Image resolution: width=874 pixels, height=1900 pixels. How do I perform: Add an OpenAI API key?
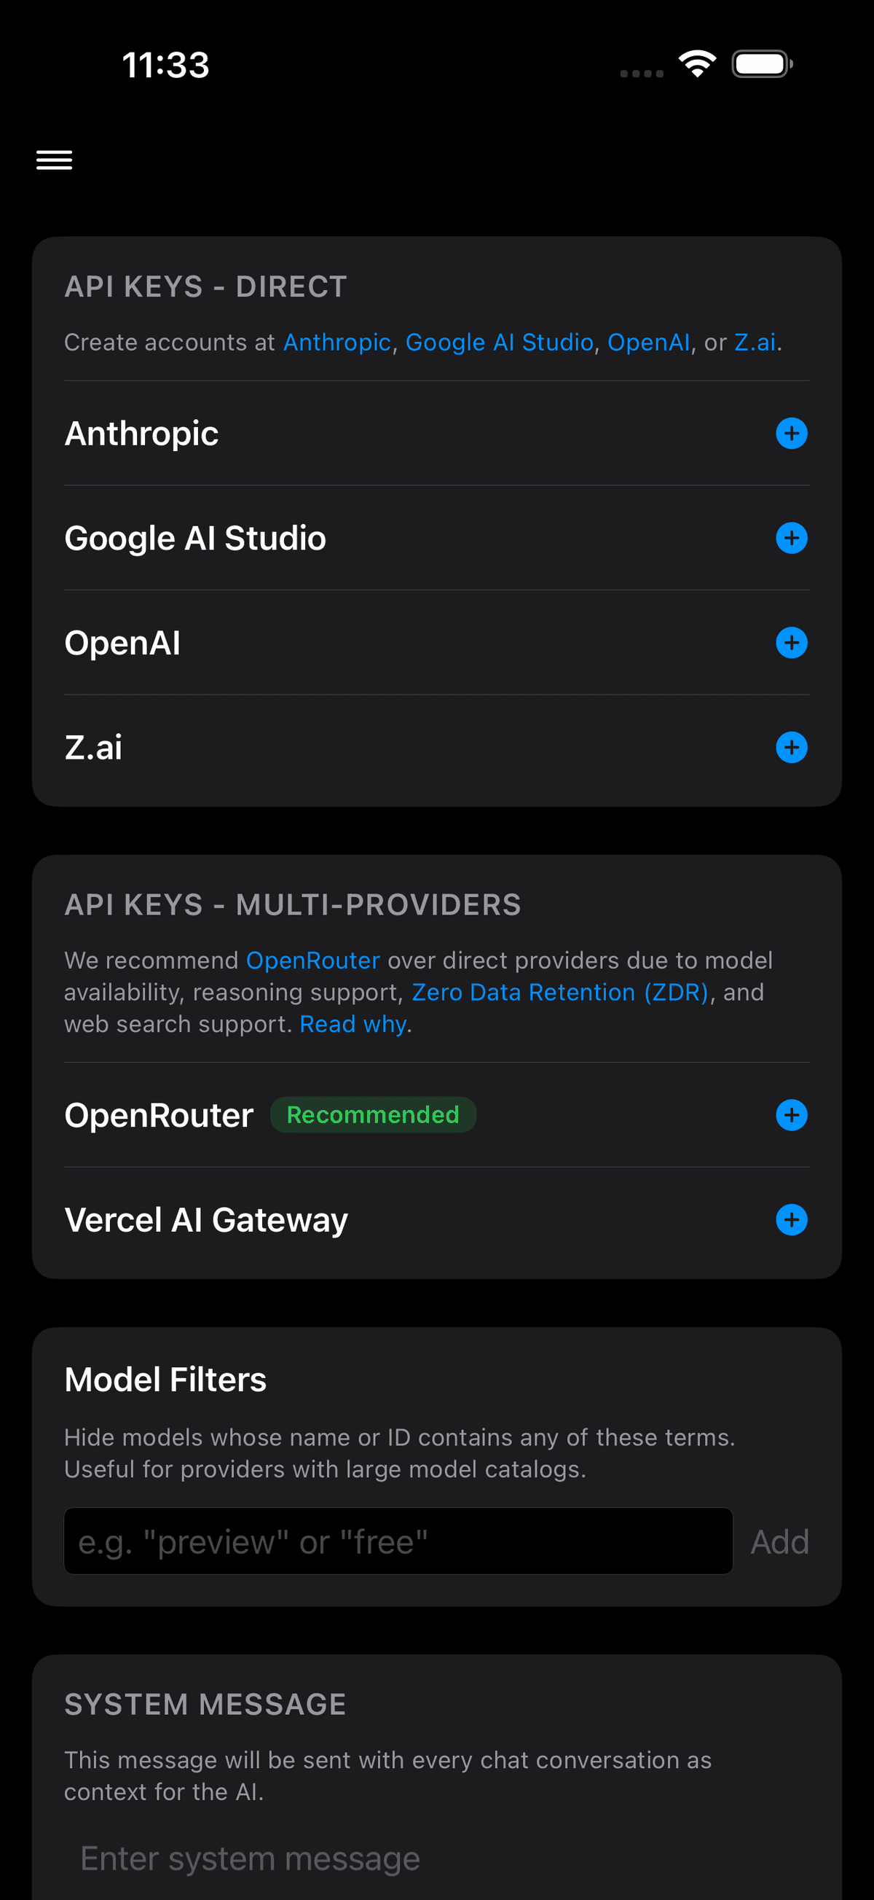click(x=792, y=642)
